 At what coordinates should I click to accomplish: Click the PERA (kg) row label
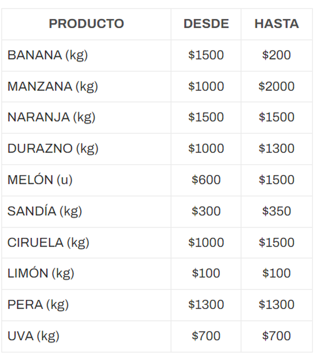click(x=38, y=305)
